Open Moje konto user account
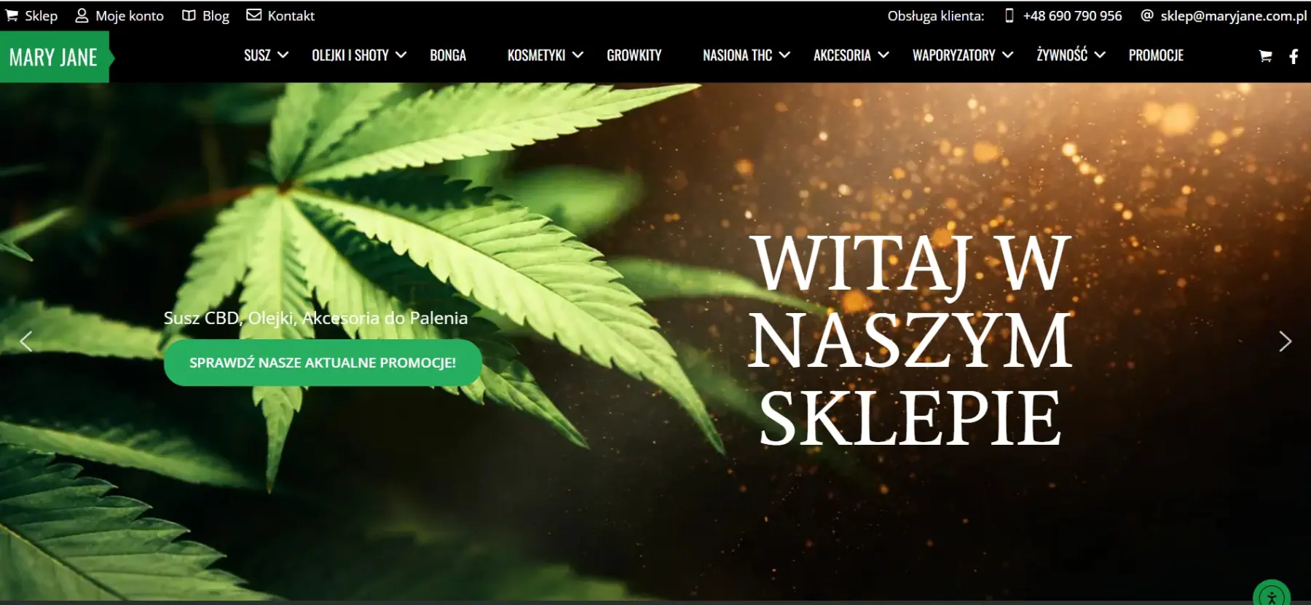Viewport: 1311px width, 605px height. 119,15
